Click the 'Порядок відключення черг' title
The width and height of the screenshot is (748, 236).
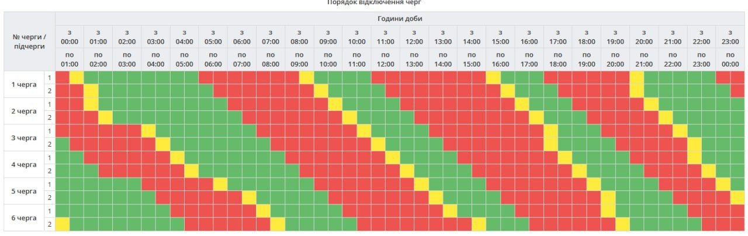point(373,3)
